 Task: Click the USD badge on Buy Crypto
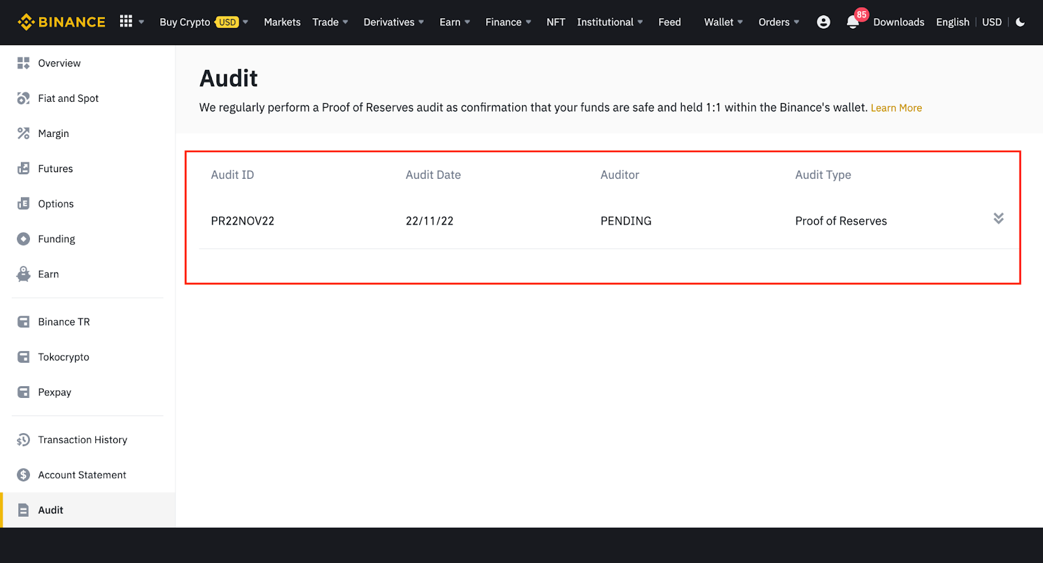pyautogui.click(x=227, y=22)
